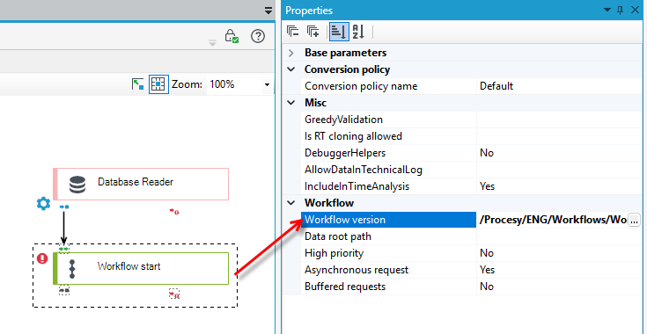
Task: Click the red error badge on Workflow start
Action: tap(42, 258)
